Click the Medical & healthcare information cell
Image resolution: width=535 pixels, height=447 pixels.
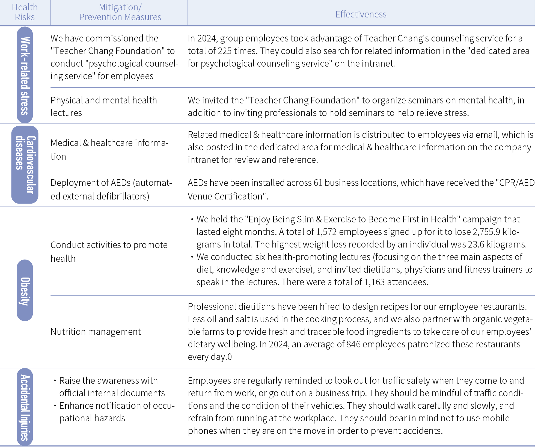tap(109, 149)
